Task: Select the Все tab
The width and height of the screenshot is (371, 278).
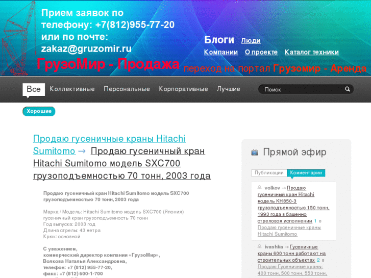Action: tap(34, 89)
